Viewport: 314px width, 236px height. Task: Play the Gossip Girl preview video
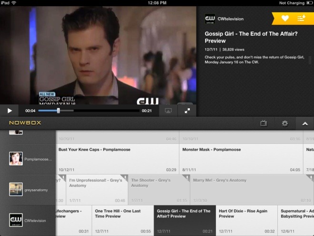tap(10, 111)
